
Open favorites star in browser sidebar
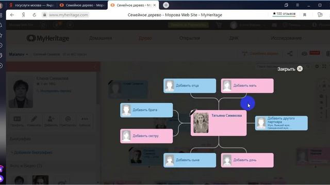(x=1, y=35)
